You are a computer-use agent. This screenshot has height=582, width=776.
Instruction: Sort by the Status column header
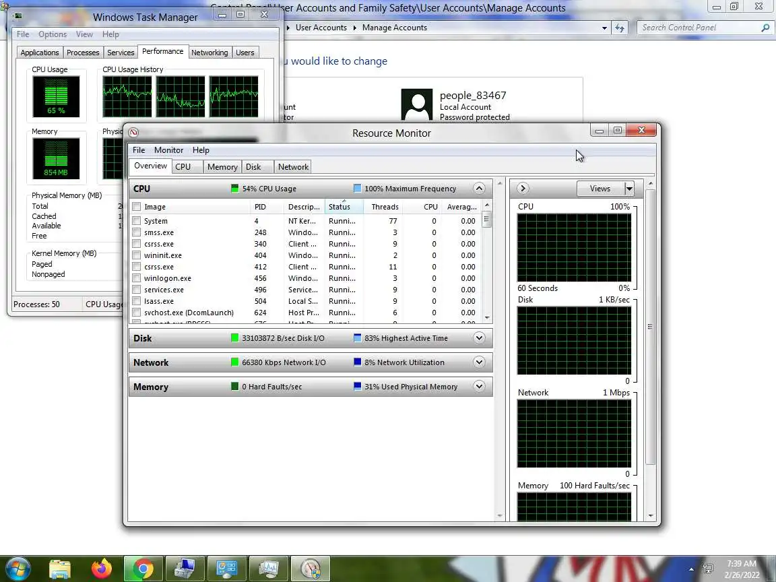[344, 207]
